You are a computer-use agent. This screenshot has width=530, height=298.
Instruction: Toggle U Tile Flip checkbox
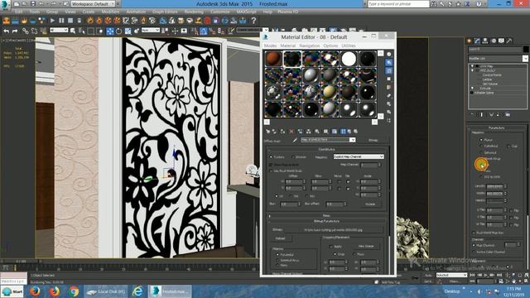(511, 210)
